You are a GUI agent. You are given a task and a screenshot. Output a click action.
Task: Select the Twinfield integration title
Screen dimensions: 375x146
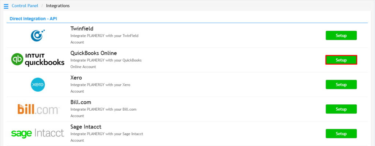[82, 28]
